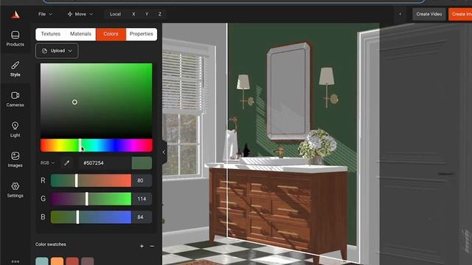Viewport: 472px width, 265px height.
Task: Switch to the Properties tab
Action: (142, 34)
